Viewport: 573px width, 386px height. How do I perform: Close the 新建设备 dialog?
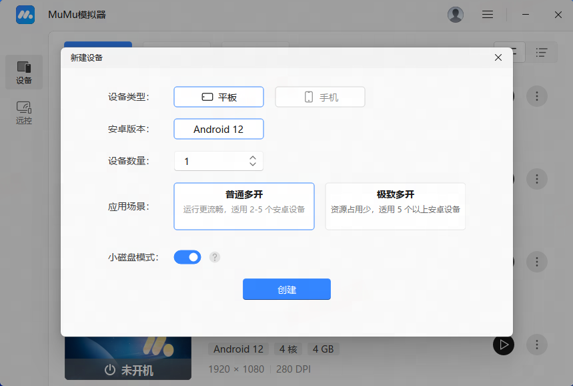(x=498, y=57)
